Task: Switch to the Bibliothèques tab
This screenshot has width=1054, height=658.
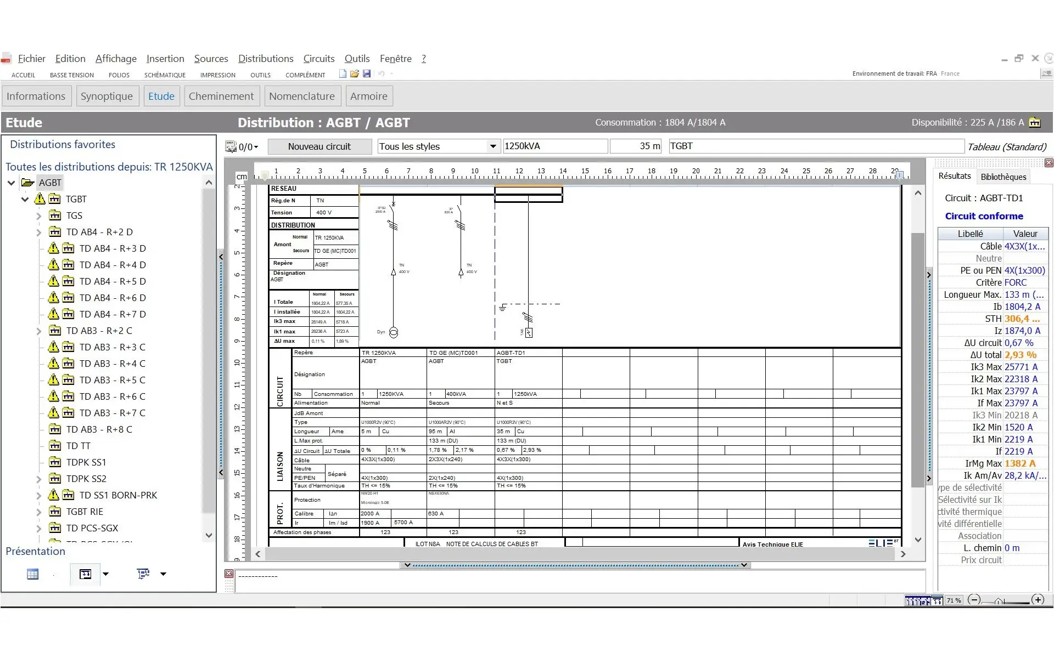Action: click(1003, 177)
